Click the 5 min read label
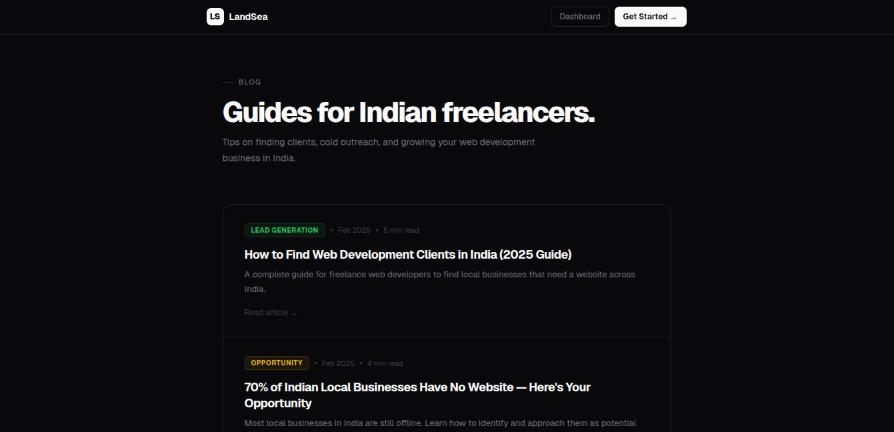This screenshot has height=432, width=894. click(401, 230)
